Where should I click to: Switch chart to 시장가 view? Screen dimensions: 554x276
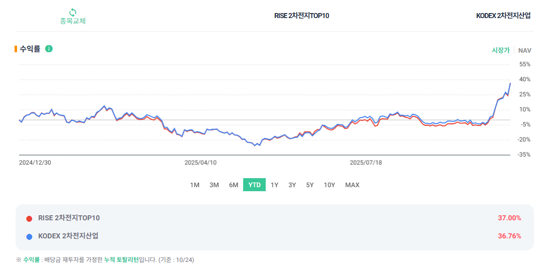pyautogui.click(x=501, y=51)
